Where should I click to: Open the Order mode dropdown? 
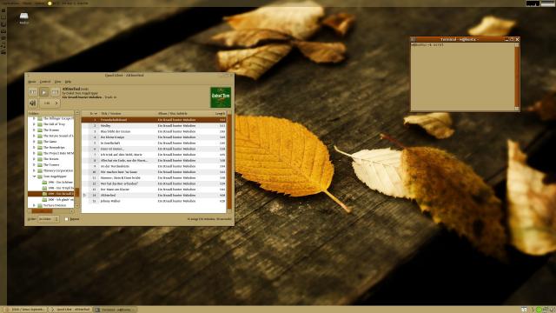49,219
